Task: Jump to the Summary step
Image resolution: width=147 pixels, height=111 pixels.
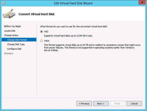Action: [x=9, y=53]
